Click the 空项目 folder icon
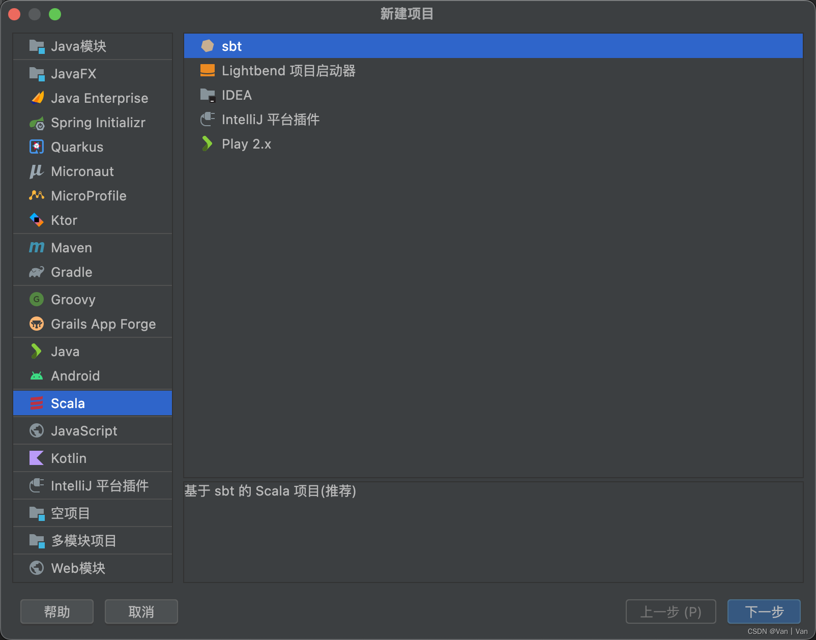 (37, 513)
